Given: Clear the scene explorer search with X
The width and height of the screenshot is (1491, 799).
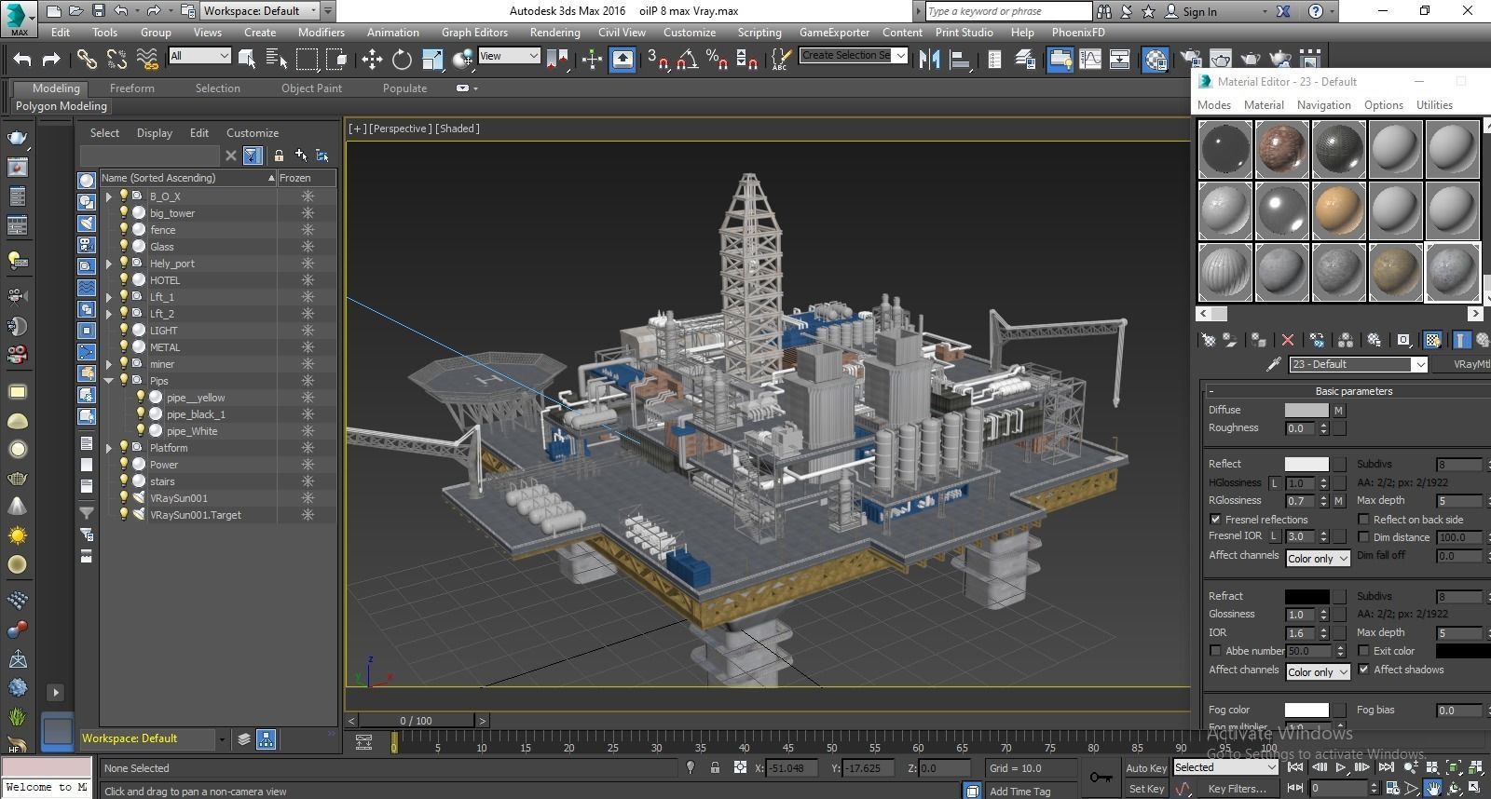Looking at the screenshot, I should coord(231,156).
